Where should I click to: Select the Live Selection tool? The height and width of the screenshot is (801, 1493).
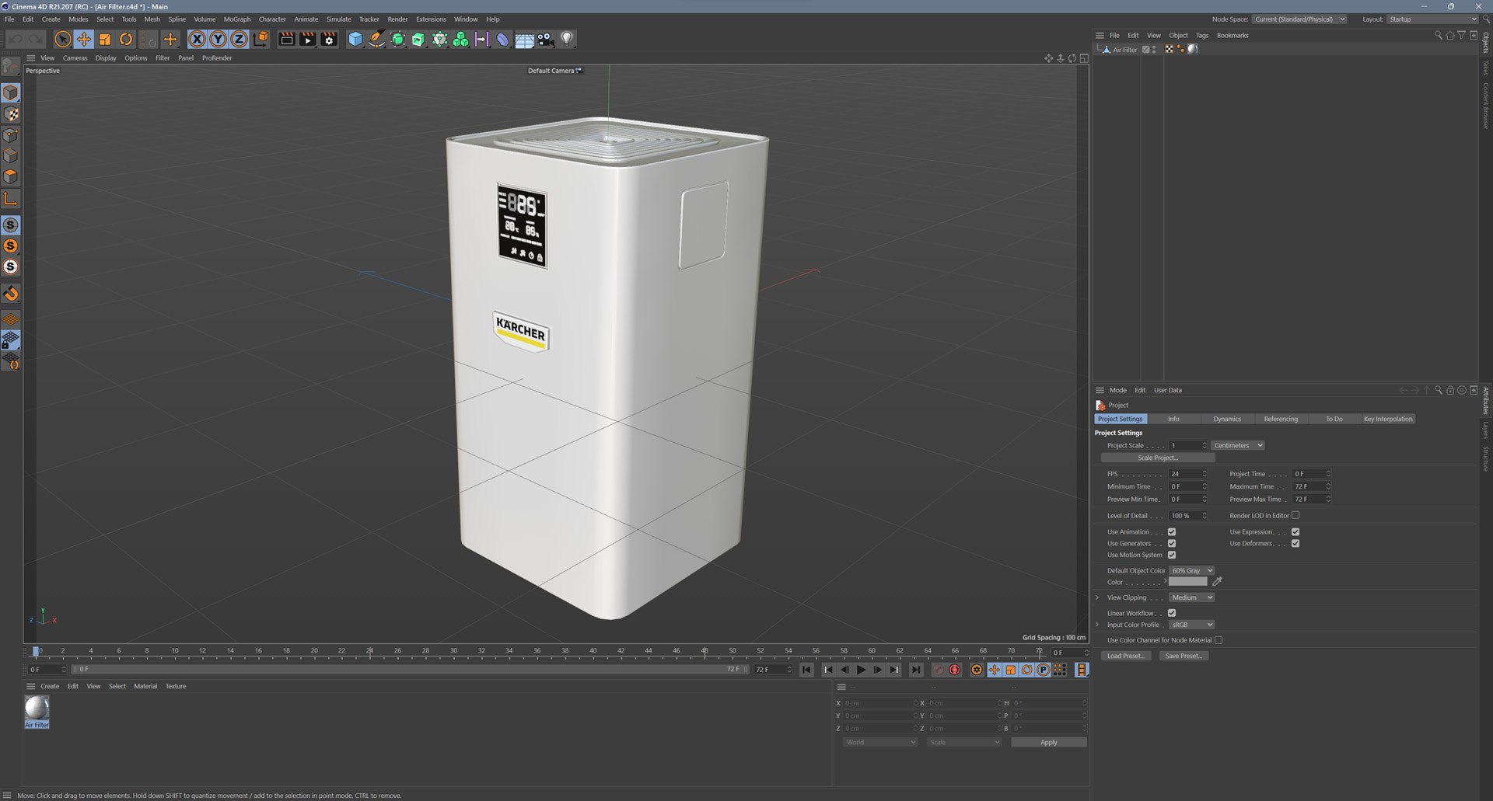[63, 39]
